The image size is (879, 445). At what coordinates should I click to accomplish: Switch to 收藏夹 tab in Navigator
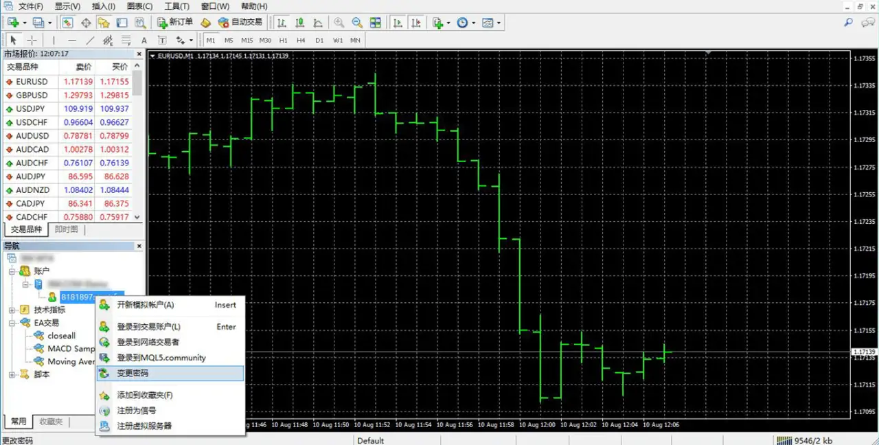click(x=51, y=422)
